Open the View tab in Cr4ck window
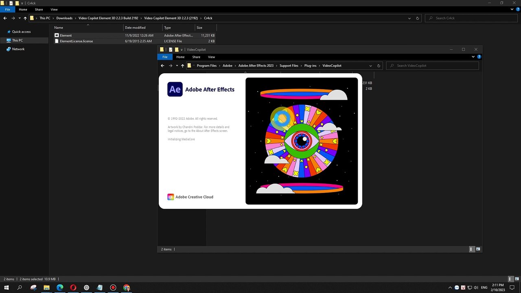521x293 pixels. [54, 9]
